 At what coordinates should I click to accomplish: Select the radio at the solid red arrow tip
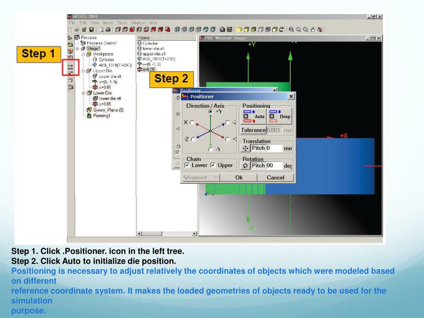228,139
